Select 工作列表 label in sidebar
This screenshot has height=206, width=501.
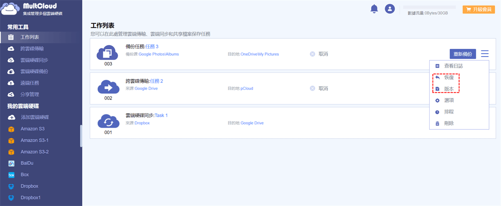pos(30,37)
